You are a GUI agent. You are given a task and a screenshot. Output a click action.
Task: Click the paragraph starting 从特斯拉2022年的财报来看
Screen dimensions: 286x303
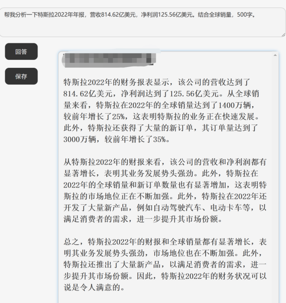(165, 191)
